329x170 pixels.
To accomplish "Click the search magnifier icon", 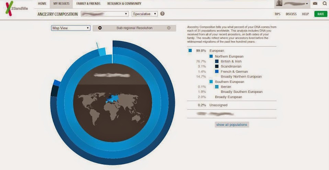I will [325, 3].
